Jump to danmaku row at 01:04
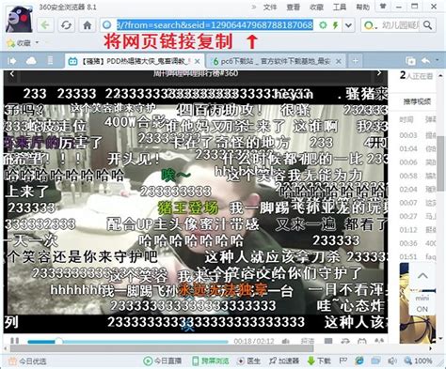 pyautogui.click(x=418, y=148)
